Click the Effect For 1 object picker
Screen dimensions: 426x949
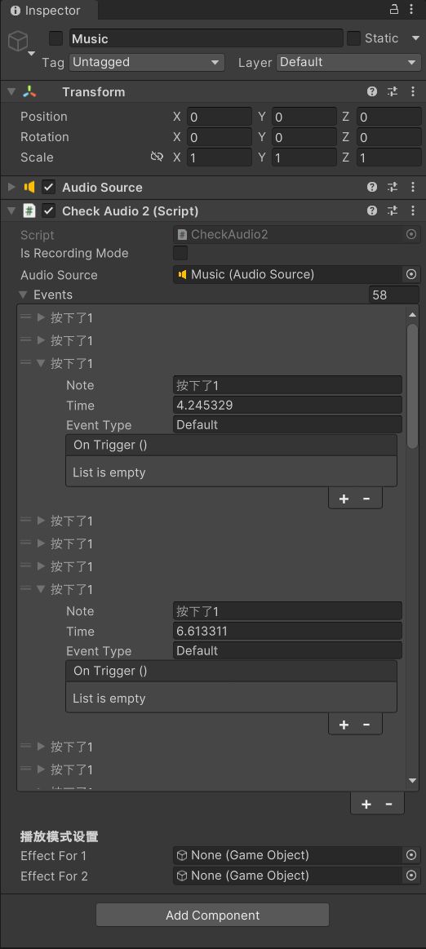(410, 855)
